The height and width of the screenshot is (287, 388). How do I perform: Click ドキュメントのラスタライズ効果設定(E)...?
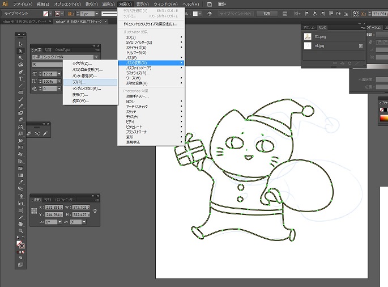tap(151, 24)
